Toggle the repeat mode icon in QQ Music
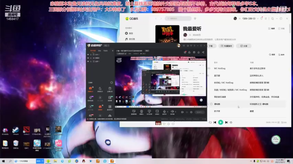 (x=210, y=122)
